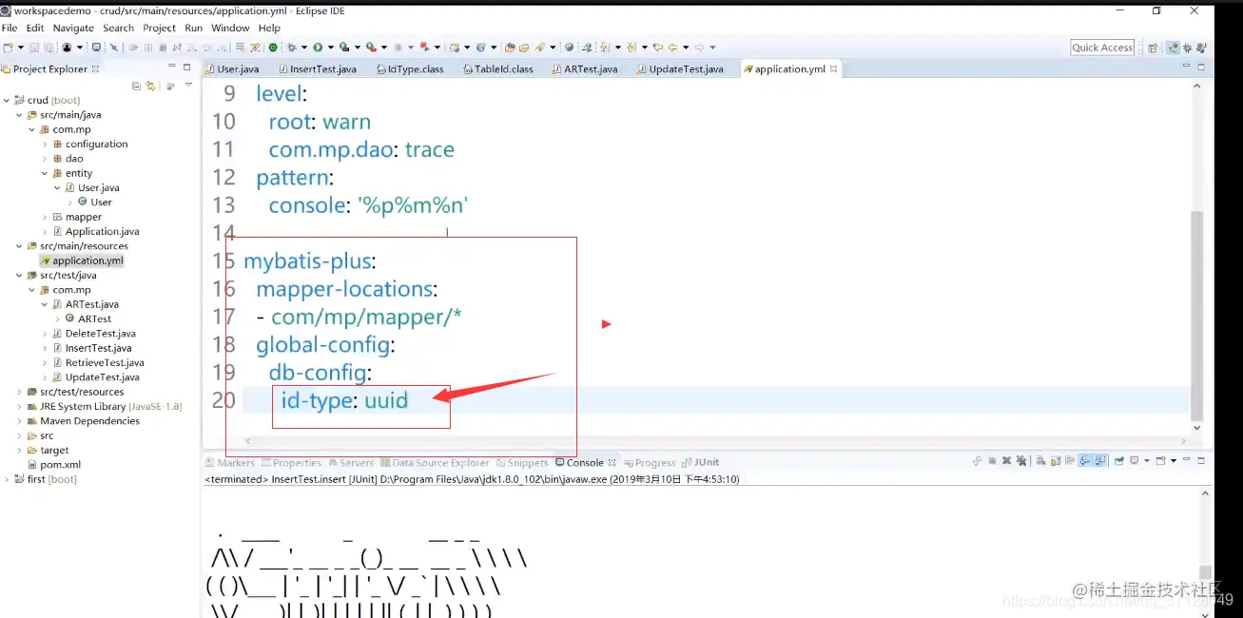Click Clear Console icon
1243x618 pixels.
(x=1040, y=461)
